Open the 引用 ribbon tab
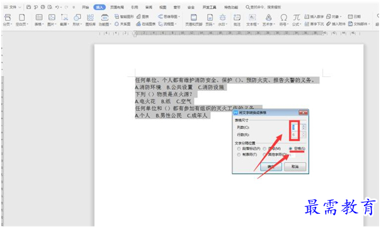This screenshot has height=227, width=381. 135,8
